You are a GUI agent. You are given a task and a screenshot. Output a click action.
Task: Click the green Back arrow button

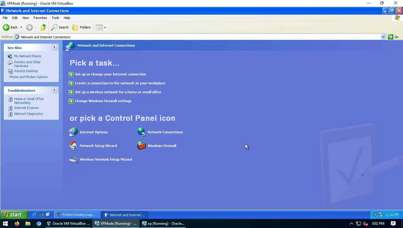[x=10, y=27]
